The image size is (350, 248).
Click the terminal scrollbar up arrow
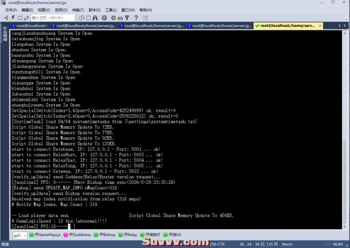click(344, 33)
